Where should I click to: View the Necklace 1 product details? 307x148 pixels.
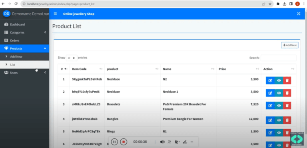pyautogui.click(x=279, y=93)
